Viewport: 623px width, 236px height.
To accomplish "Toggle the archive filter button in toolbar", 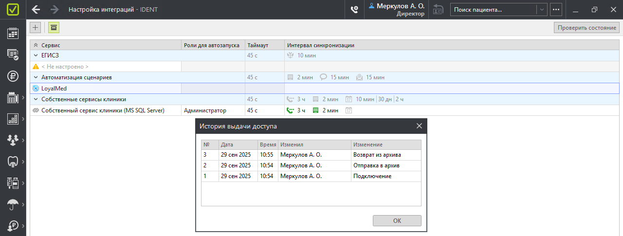I will pos(54,28).
